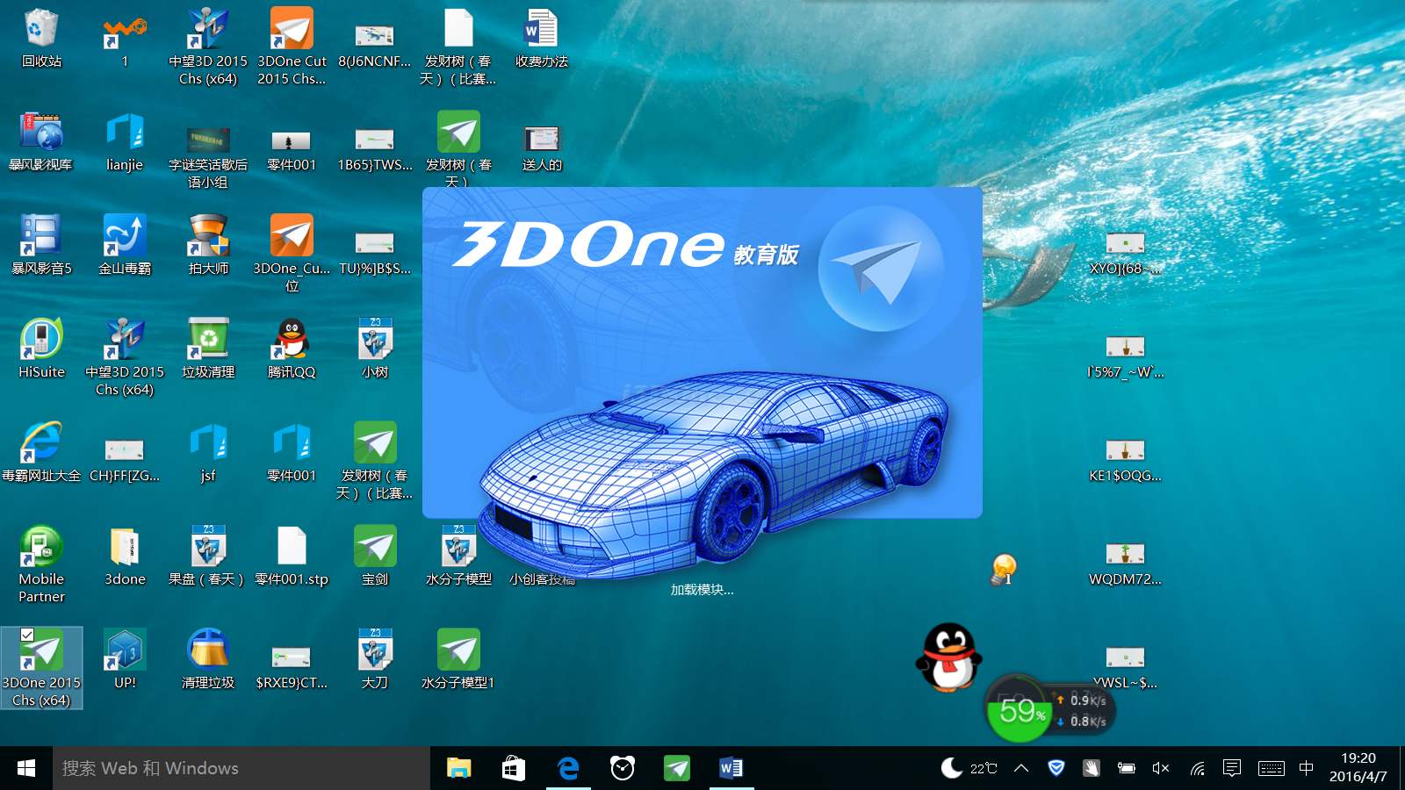
Task: Switch to Word in the taskbar
Action: (x=731, y=768)
